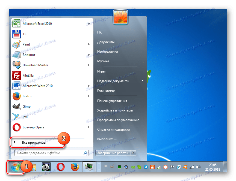Click the red circle tray icon
Screen dimensions: 236x181
tap(166, 167)
